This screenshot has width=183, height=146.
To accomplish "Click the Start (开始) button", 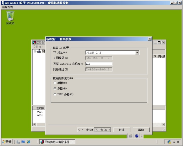I will pyautogui.click(x=7, y=142).
